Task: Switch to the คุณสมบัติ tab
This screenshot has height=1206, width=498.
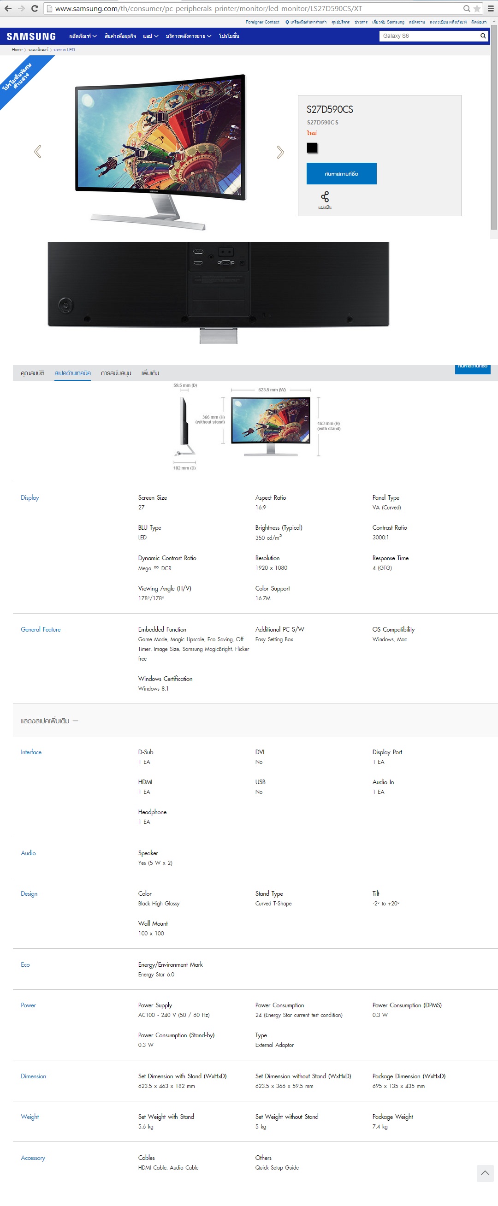Action: click(x=32, y=373)
